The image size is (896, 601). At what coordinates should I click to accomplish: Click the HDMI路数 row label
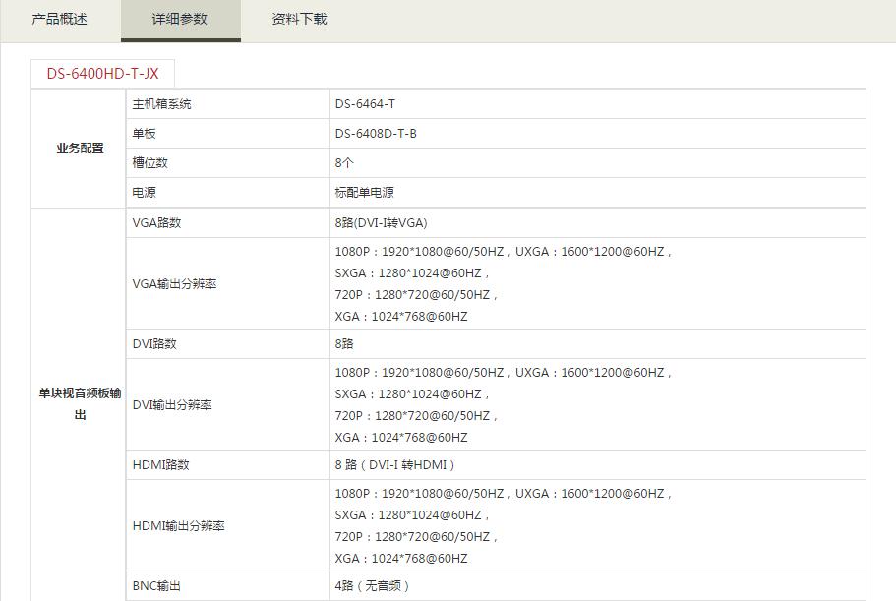click(x=160, y=465)
